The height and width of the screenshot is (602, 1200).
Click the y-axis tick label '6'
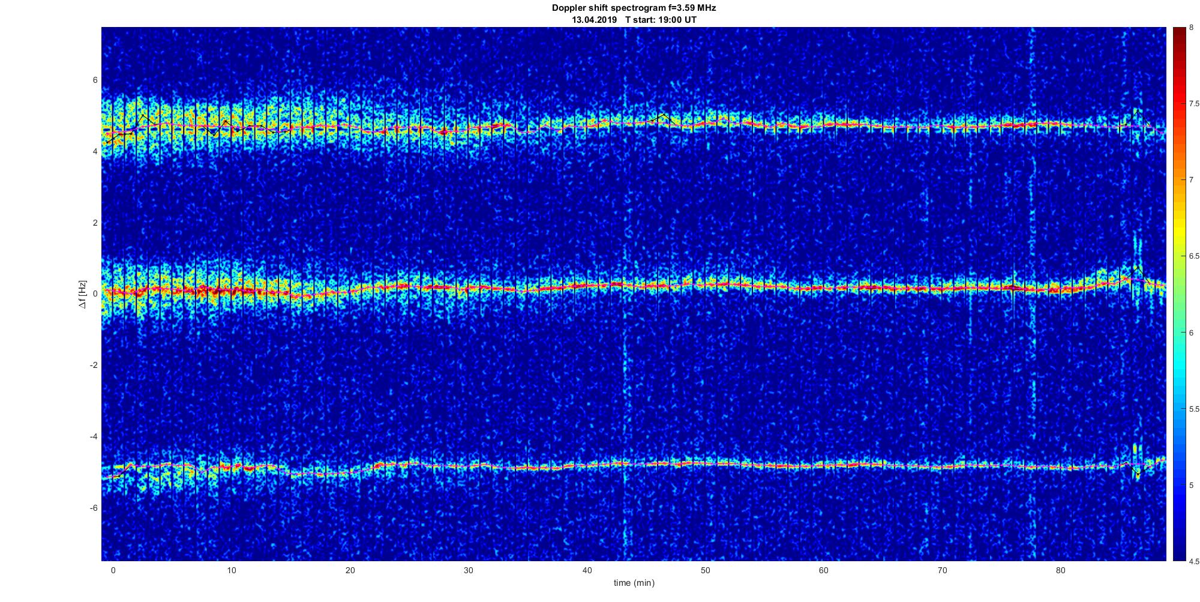(x=95, y=80)
